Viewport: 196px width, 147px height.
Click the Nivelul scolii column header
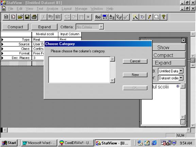pos(45,34)
